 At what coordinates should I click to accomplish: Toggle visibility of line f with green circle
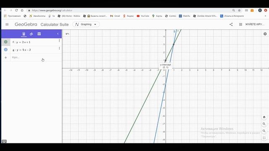[5, 42]
